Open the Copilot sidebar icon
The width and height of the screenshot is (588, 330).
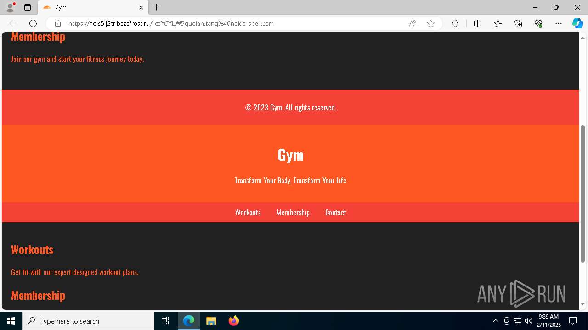(577, 23)
